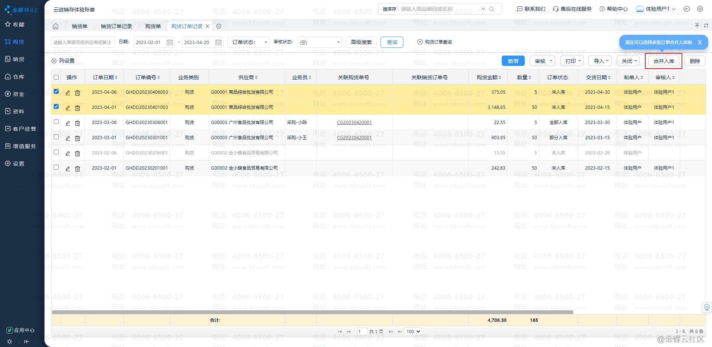712x347 pixels.
Task: Click the horizontal scrollbar below the table
Action: [312, 312]
